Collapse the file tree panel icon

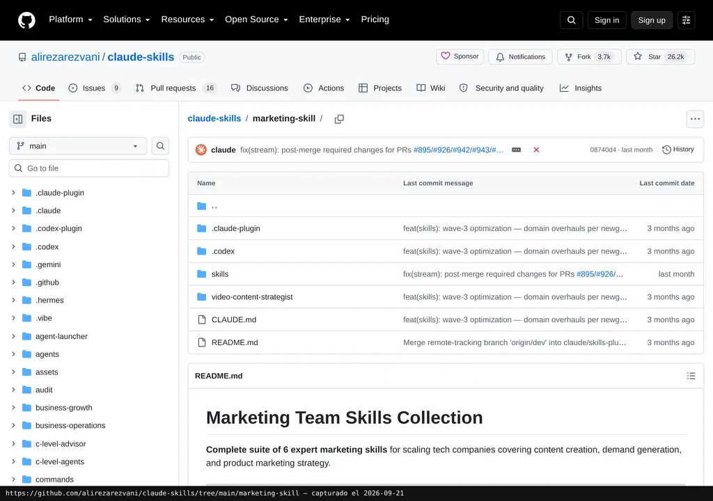click(x=17, y=119)
